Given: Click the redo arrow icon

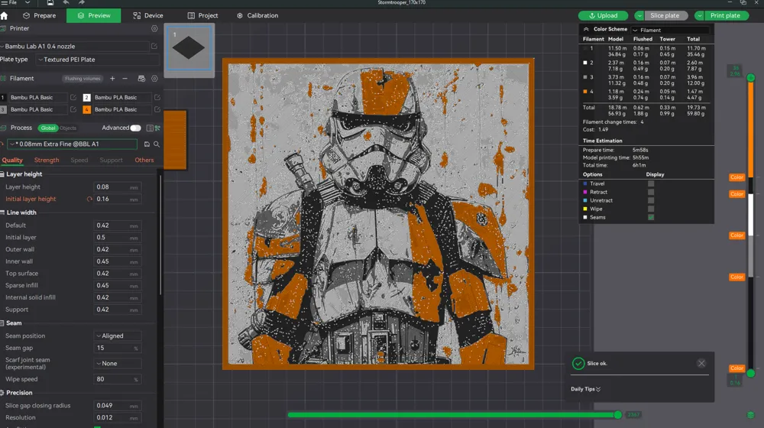Looking at the screenshot, I should click(82, 2).
